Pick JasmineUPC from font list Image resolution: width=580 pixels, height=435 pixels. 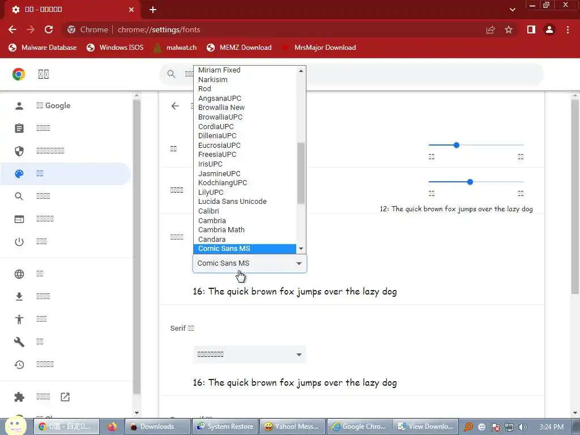click(245, 173)
